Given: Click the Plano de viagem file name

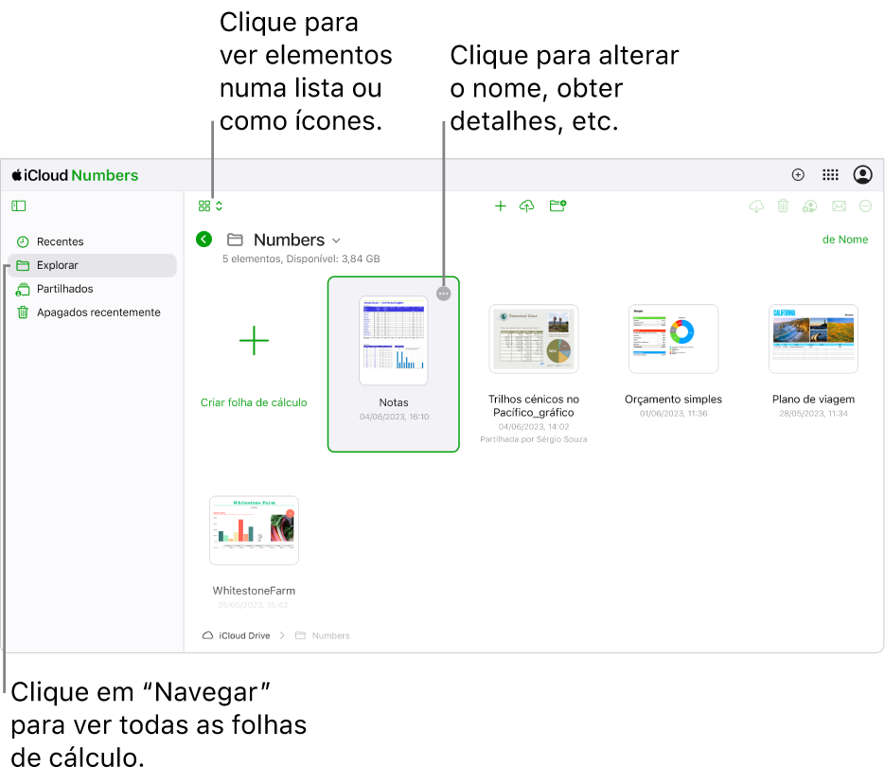Looking at the screenshot, I should tap(813, 399).
